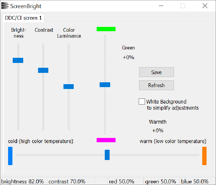Image resolution: width=216 pixels, height=185 pixels.
Task: Click the Color Luminance slider handle
Action: point(69,86)
